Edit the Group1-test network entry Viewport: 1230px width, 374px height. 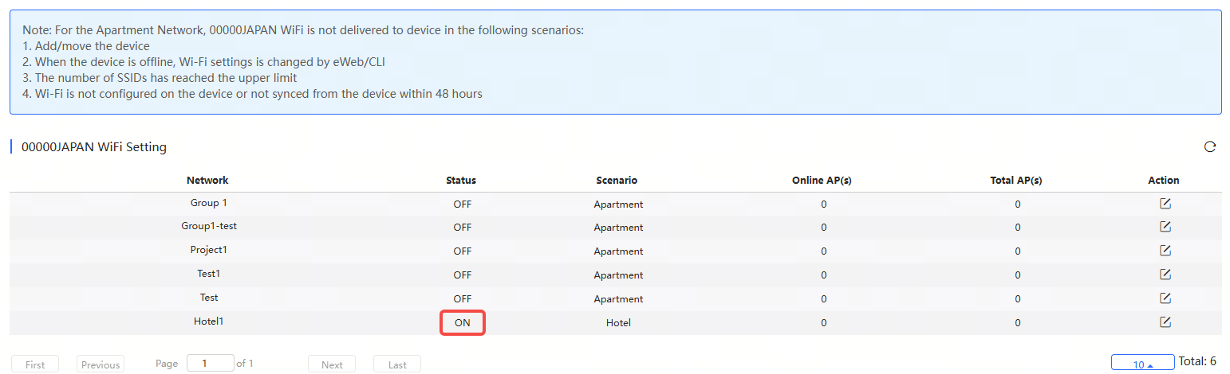(x=1165, y=227)
